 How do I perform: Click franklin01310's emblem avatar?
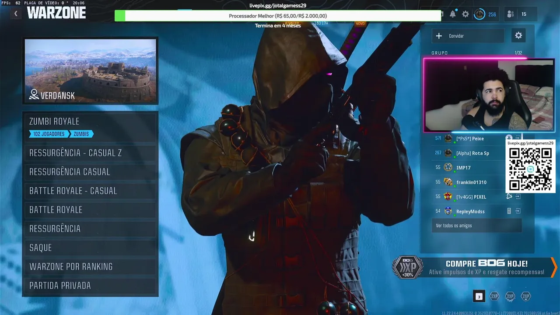tap(448, 182)
